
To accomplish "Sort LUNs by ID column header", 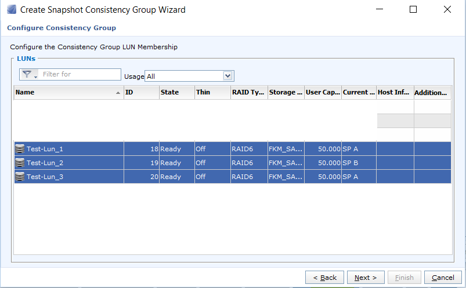I will point(142,92).
